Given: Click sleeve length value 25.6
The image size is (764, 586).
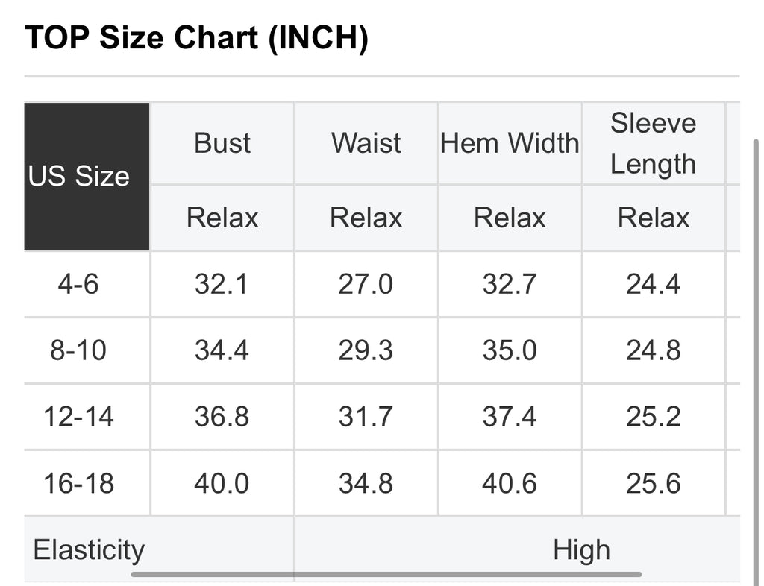Looking at the screenshot, I should [653, 483].
